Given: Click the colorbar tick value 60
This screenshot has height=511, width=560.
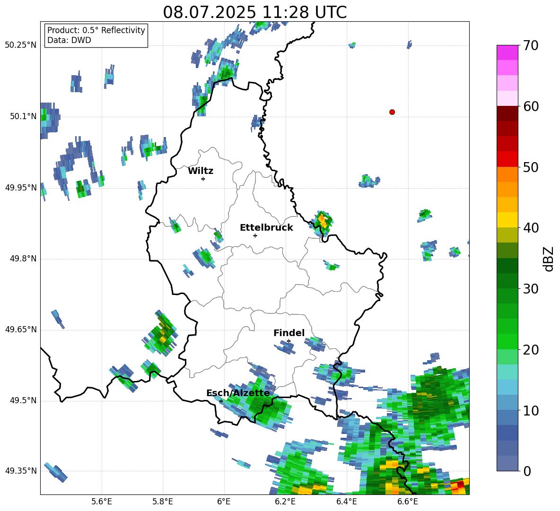Looking at the screenshot, I should [x=531, y=106].
